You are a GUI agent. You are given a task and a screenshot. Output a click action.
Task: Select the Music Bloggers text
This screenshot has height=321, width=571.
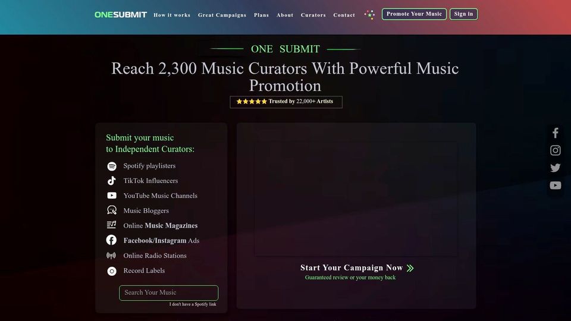[x=146, y=210]
